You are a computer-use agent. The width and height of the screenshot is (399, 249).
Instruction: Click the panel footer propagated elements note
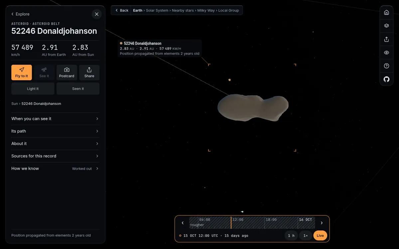(x=51, y=235)
